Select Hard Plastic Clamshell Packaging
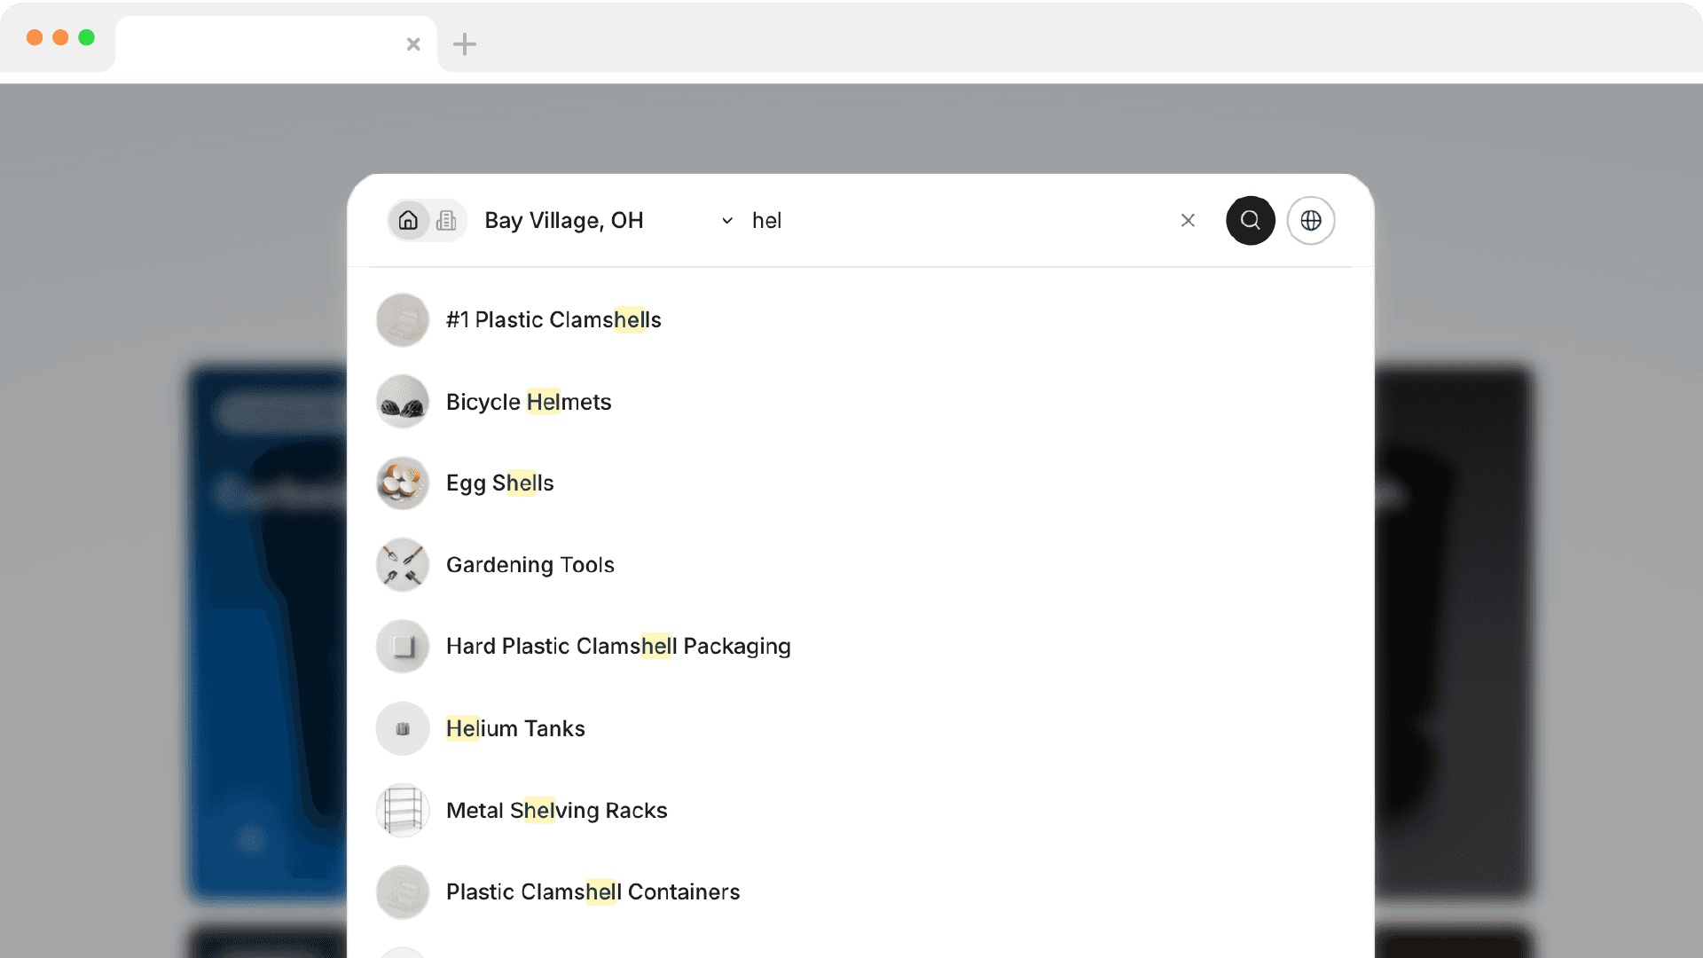Image resolution: width=1703 pixels, height=958 pixels. tap(618, 647)
